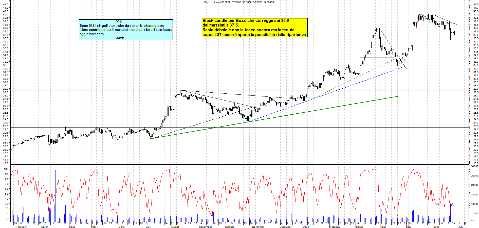Click the red arrow marker near 38.0

tap(417, 27)
